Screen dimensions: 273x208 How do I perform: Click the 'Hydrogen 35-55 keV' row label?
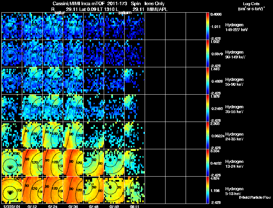tap(234, 109)
